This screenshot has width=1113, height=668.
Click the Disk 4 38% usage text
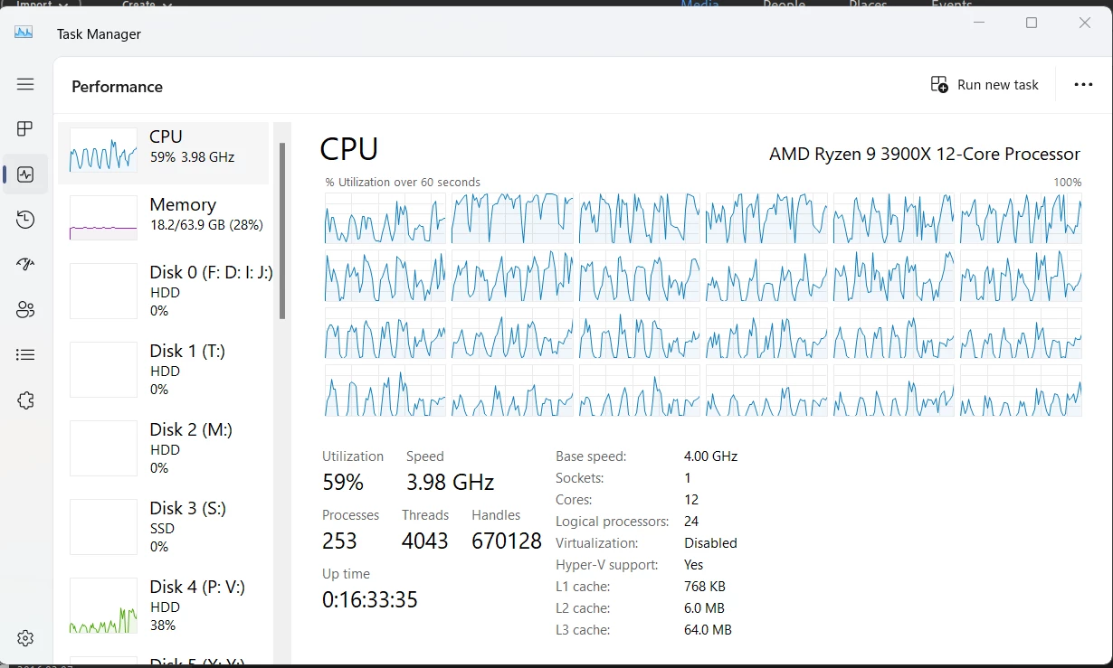[x=163, y=626]
